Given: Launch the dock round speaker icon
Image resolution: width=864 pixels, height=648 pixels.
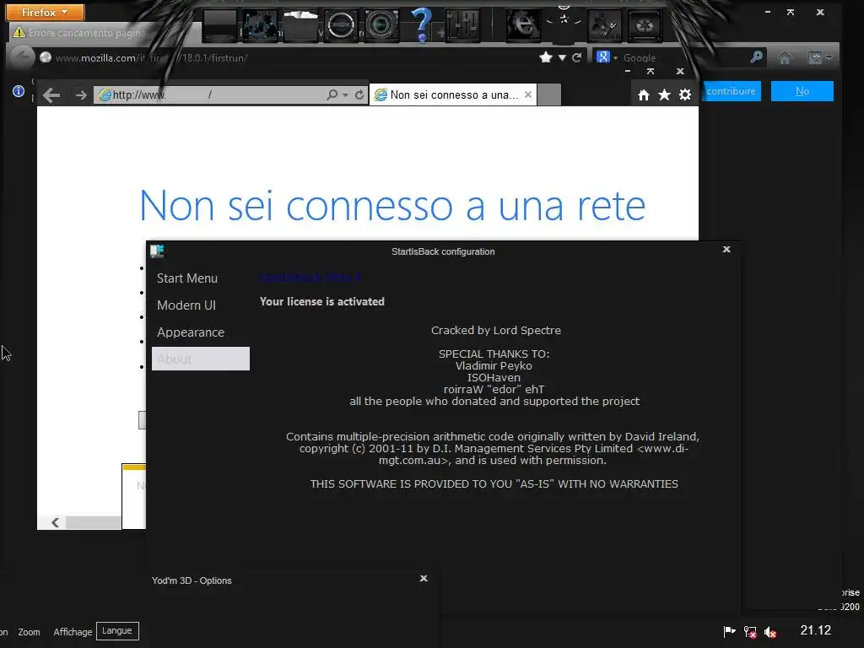Looking at the screenshot, I should tap(341, 25).
